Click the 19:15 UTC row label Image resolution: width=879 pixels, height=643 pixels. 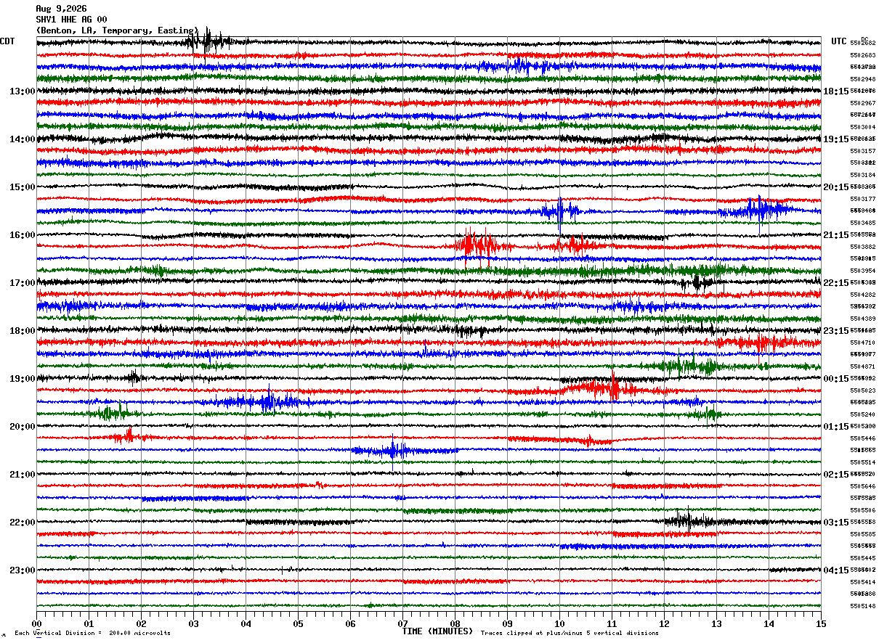[836, 139]
